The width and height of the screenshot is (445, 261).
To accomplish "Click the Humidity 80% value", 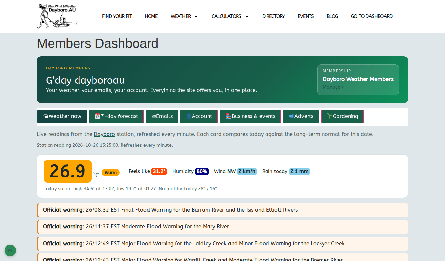I will point(202,171).
